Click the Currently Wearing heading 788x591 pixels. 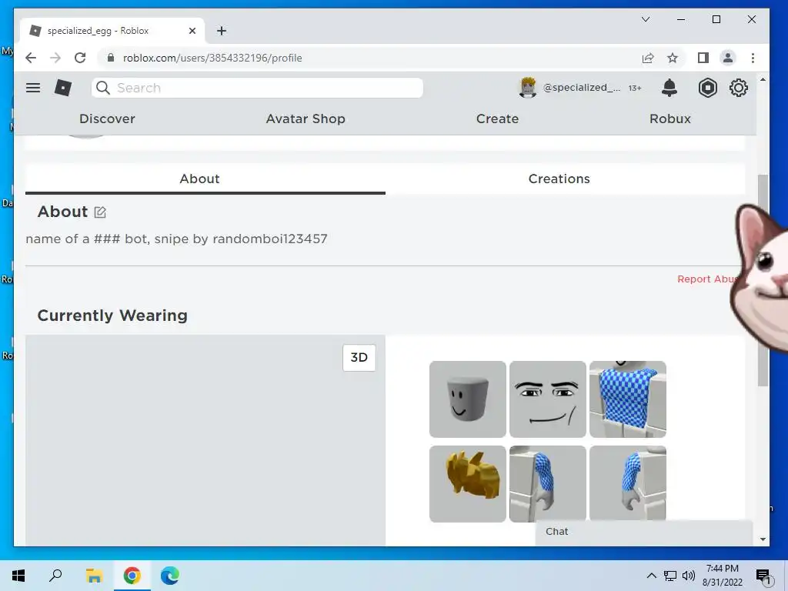coord(112,316)
